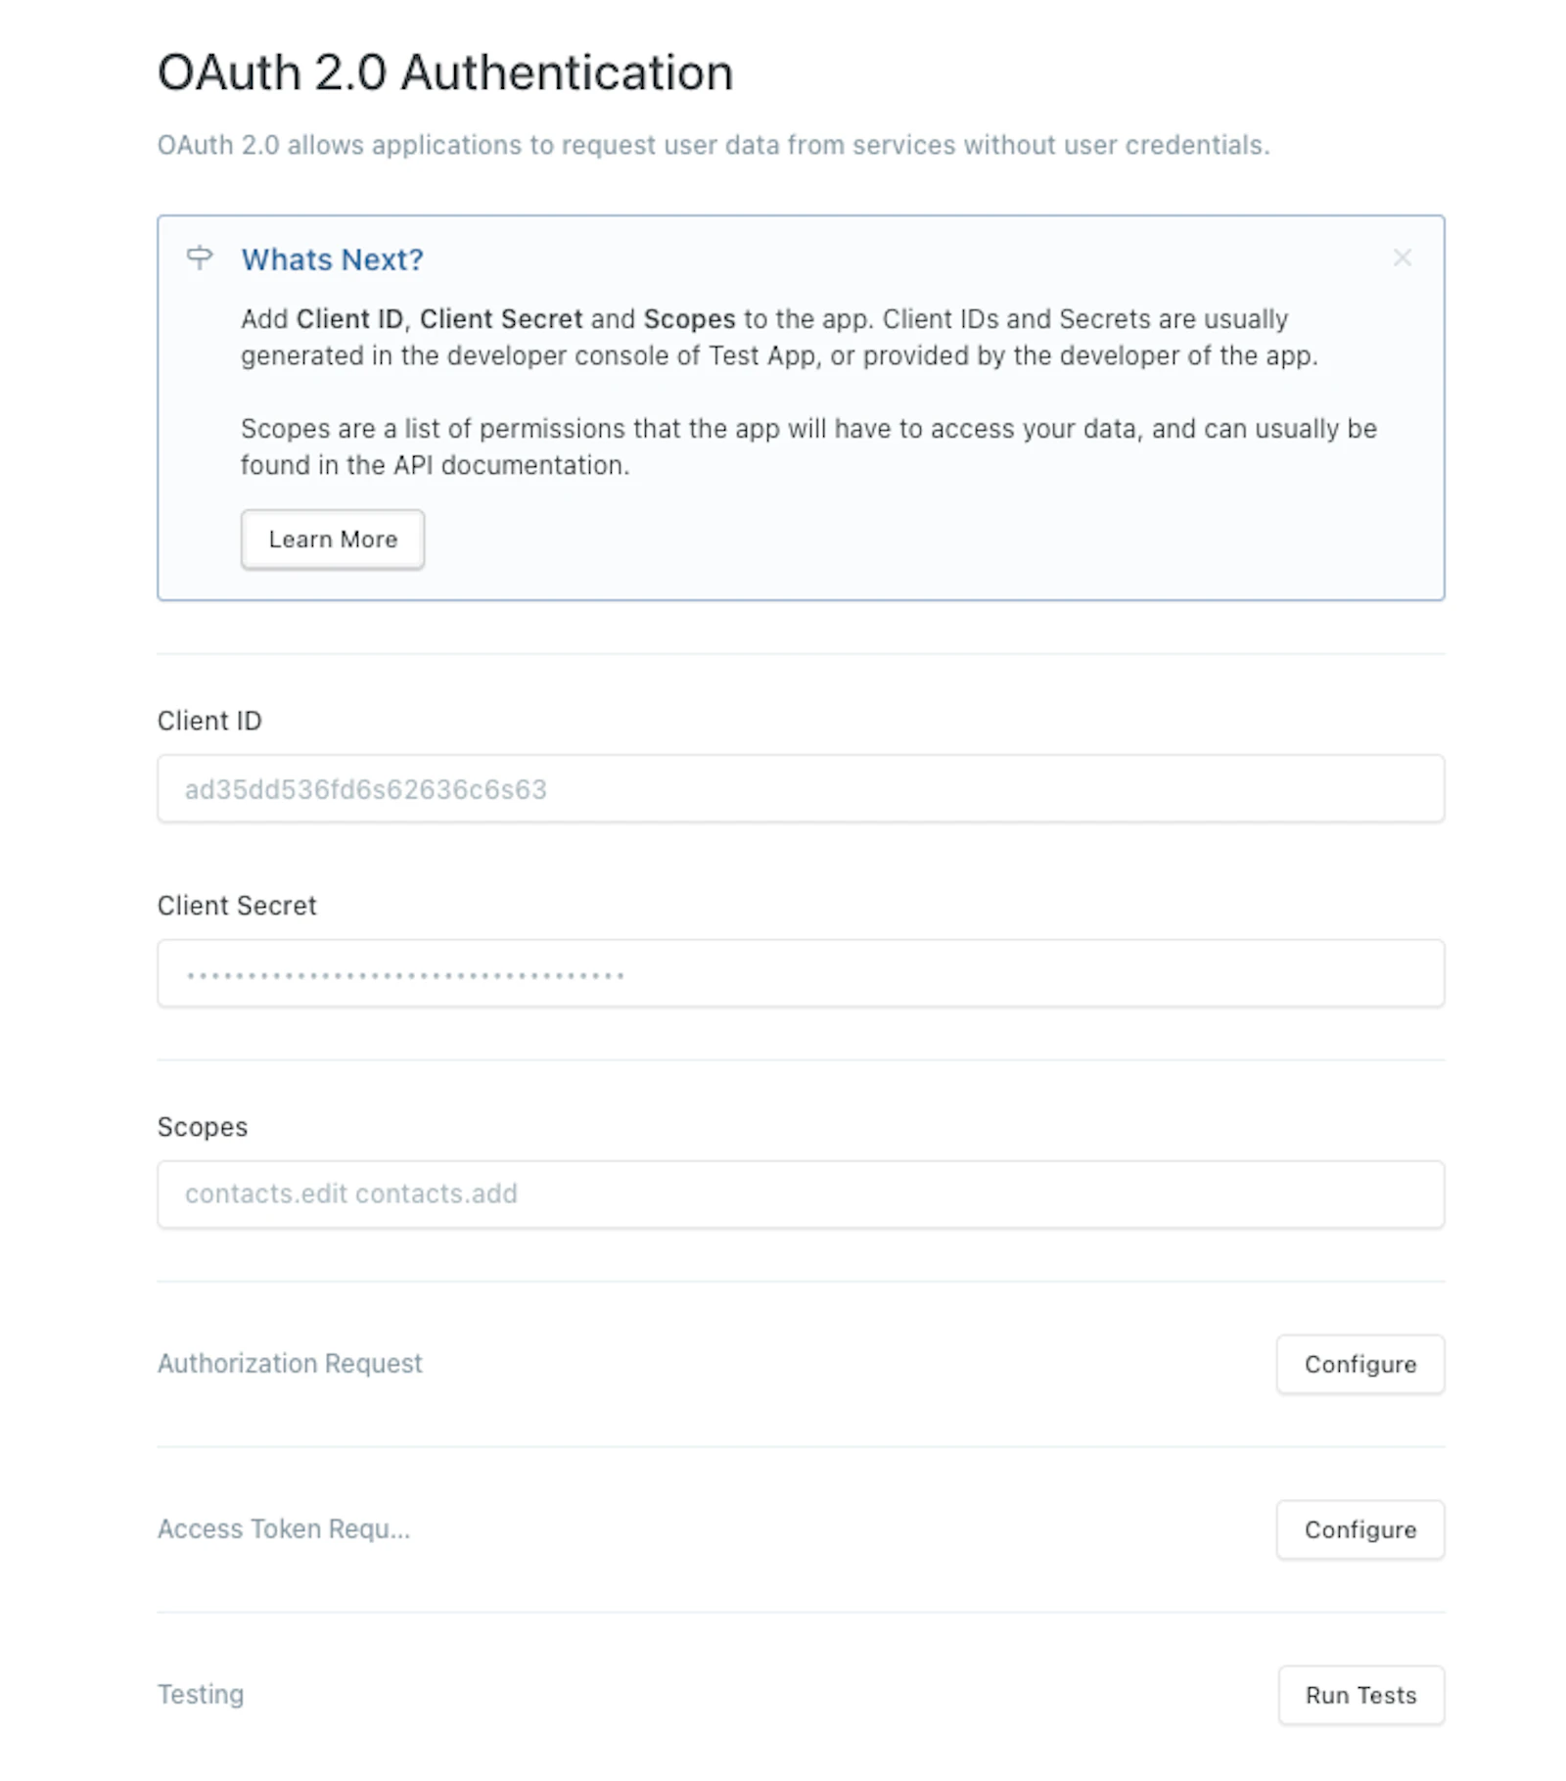Dismiss the Whats Next banner
Screen dimensions: 1566x1781
[1402, 258]
